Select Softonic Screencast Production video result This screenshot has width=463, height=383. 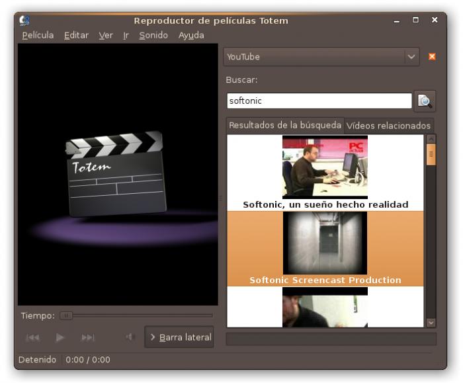325,248
